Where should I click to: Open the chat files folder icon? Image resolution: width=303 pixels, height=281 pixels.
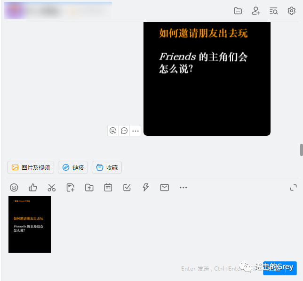(238, 11)
